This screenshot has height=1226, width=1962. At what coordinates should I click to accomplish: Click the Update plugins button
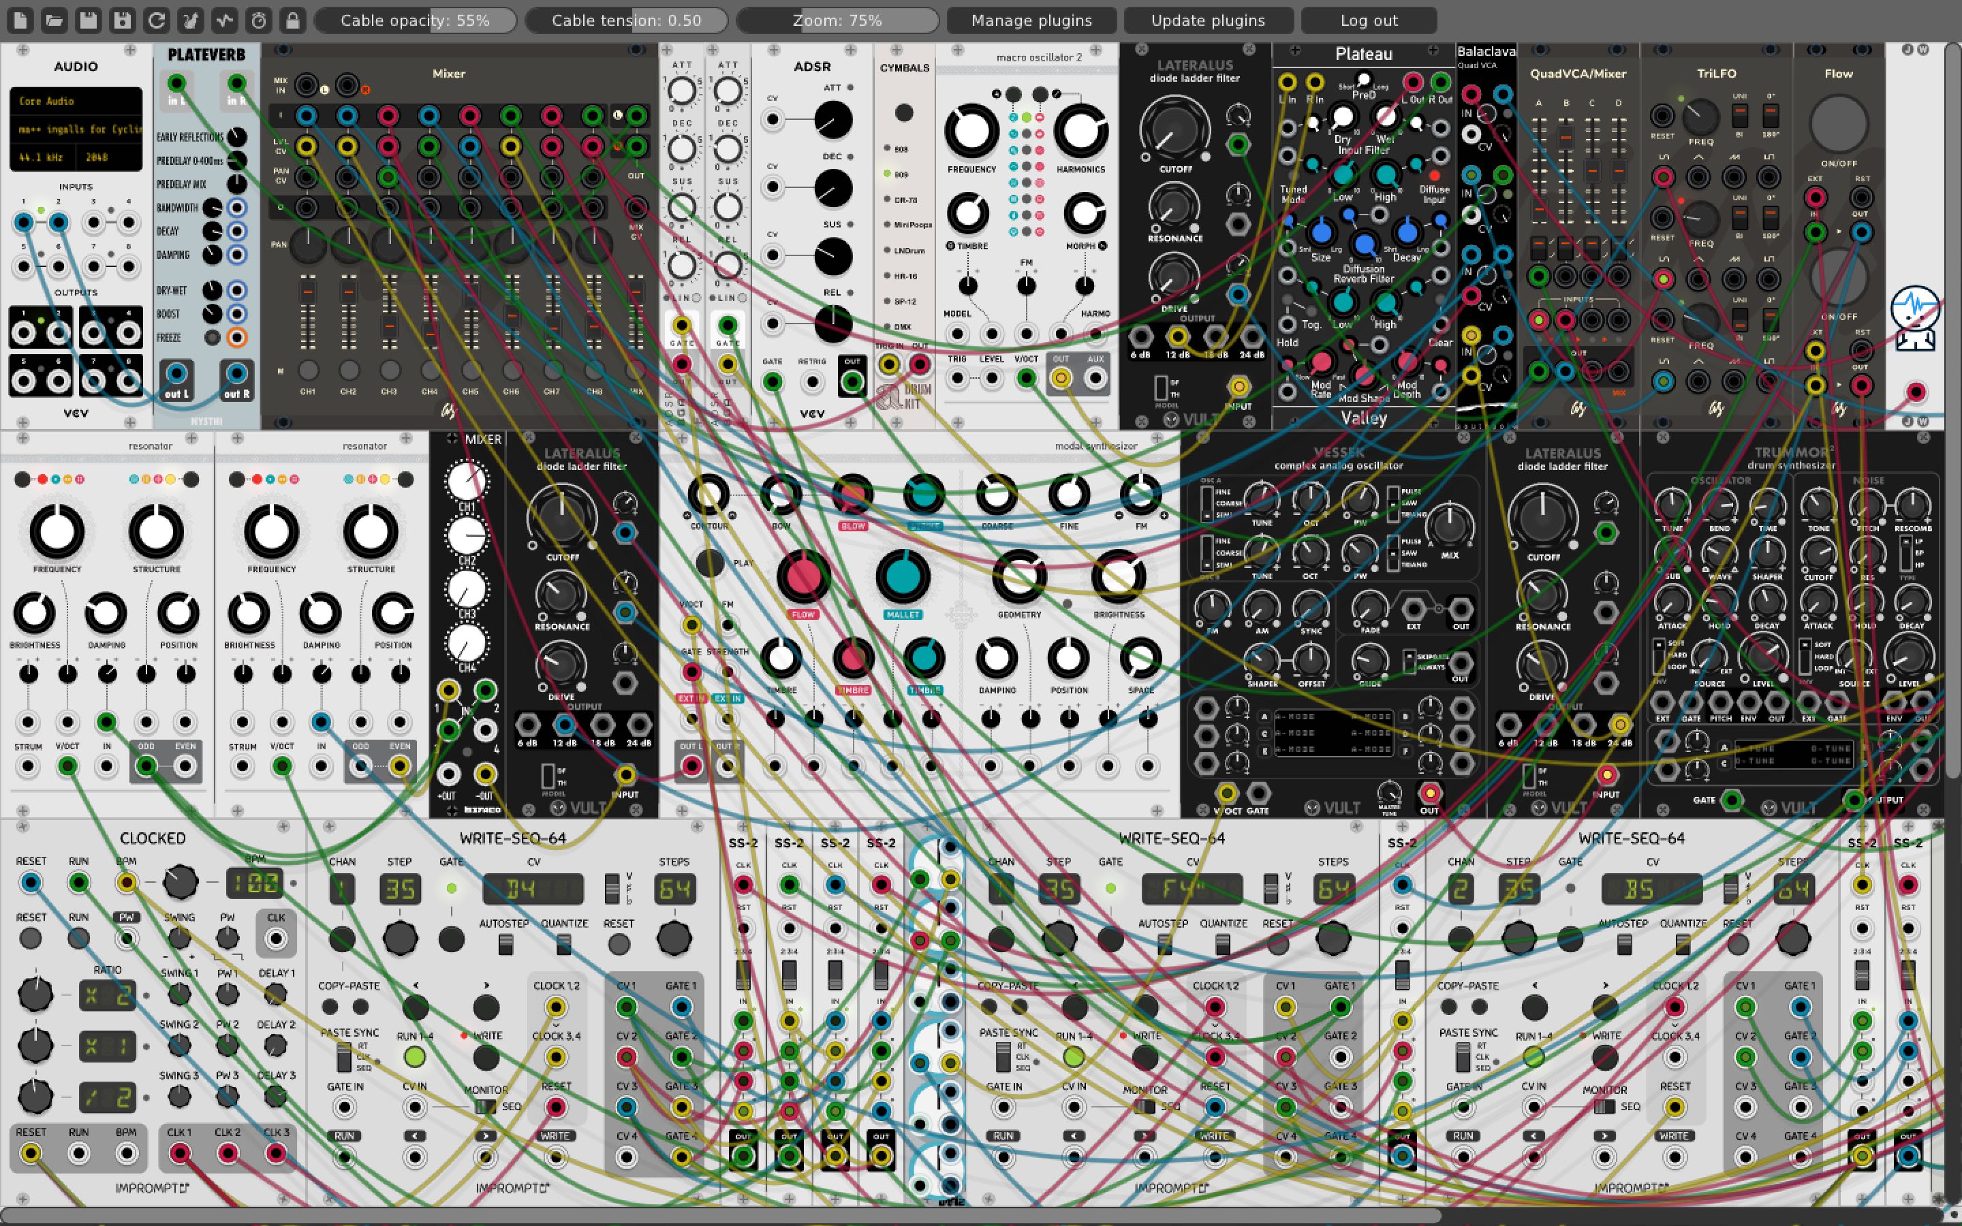click(1208, 20)
